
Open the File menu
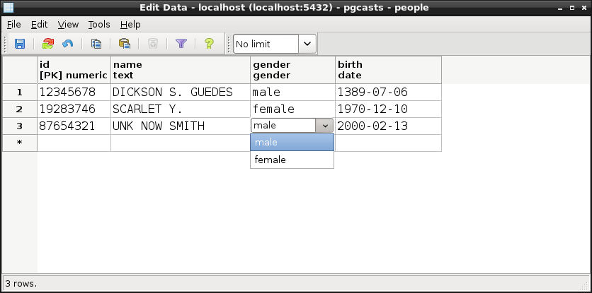(x=14, y=24)
